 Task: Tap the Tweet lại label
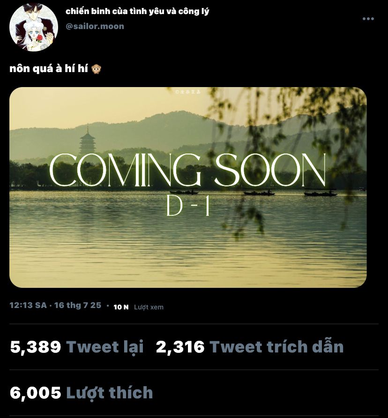[x=105, y=347]
